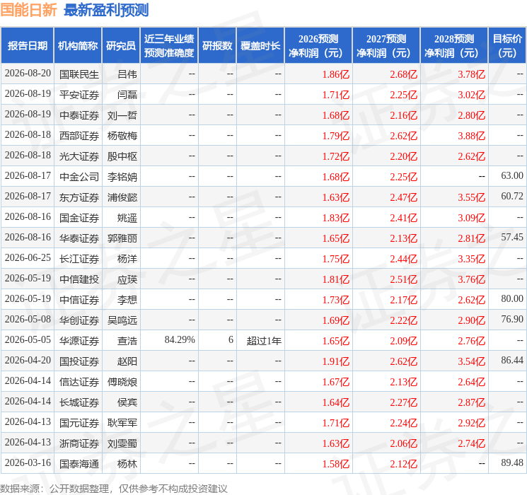The image size is (527, 495).
Task: Click target price 60.72
Action: (x=512, y=197)
